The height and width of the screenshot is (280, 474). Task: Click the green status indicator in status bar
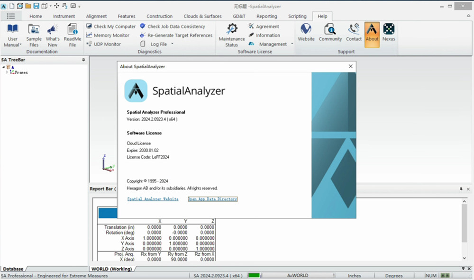pos(254,275)
